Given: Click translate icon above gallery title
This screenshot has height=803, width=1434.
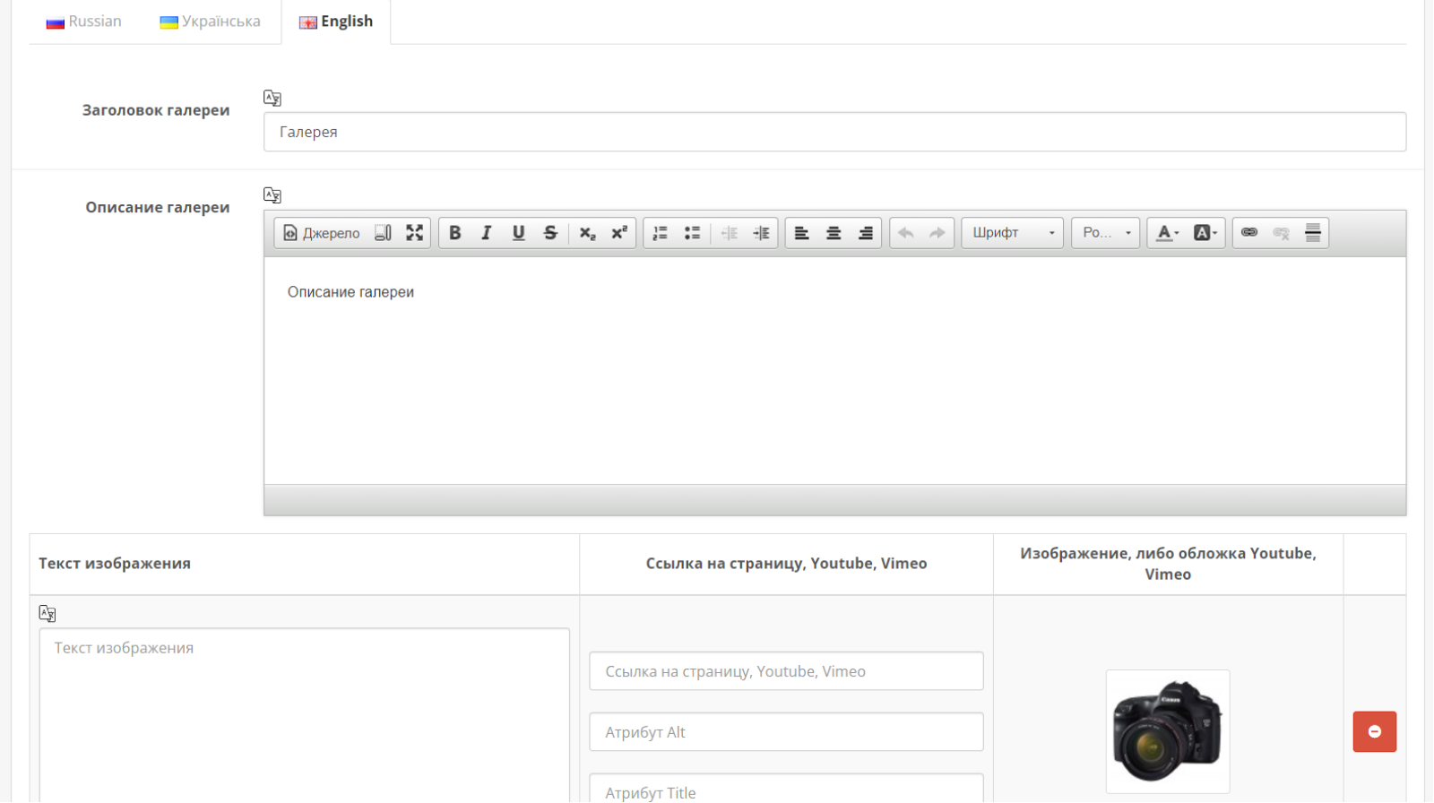Looking at the screenshot, I should click(272, 98).
